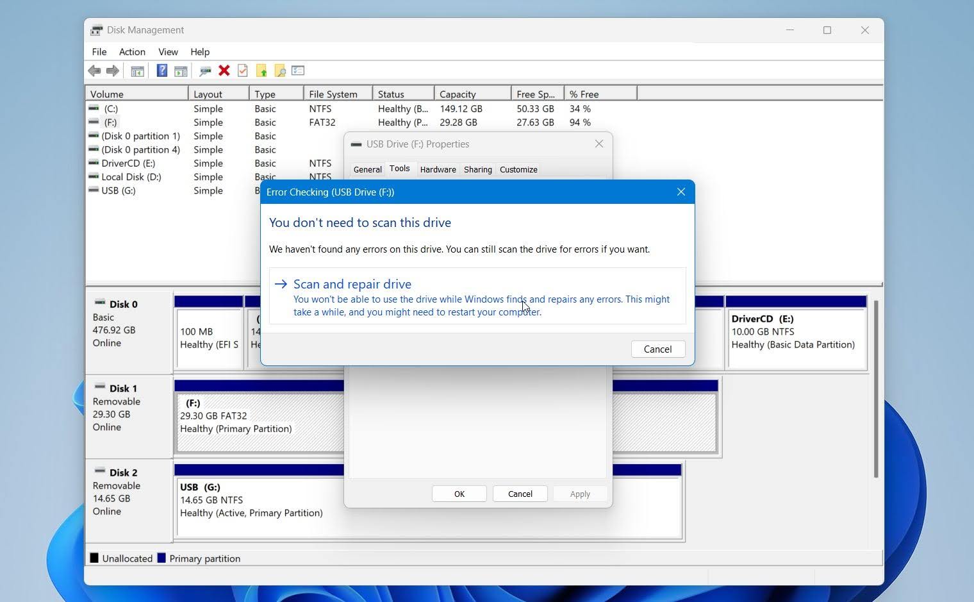
Task: Toggle the console tree pane toolbar icon
Action: (137, 71)
